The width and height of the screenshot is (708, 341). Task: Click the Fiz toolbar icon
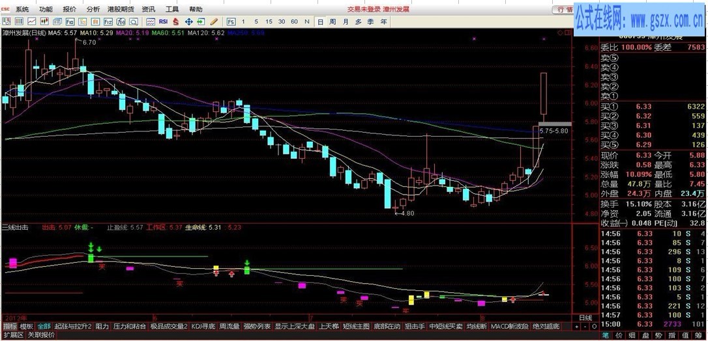(x=108, y=21)
